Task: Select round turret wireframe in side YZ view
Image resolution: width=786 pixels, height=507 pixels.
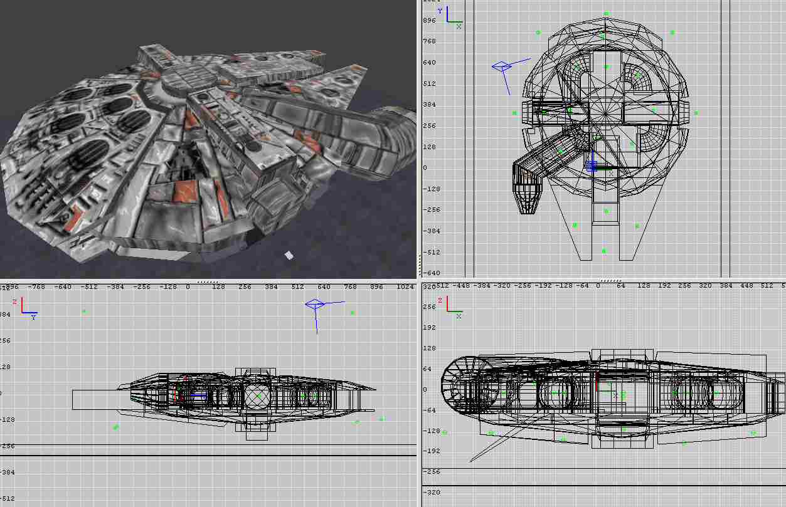Action: tap(257, 395)
